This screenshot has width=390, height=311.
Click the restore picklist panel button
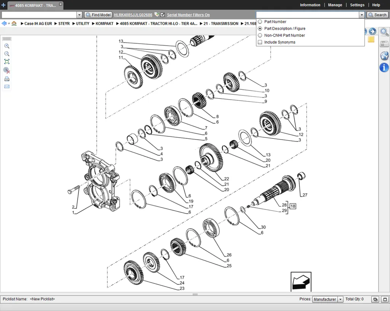[x=375, y=299]
